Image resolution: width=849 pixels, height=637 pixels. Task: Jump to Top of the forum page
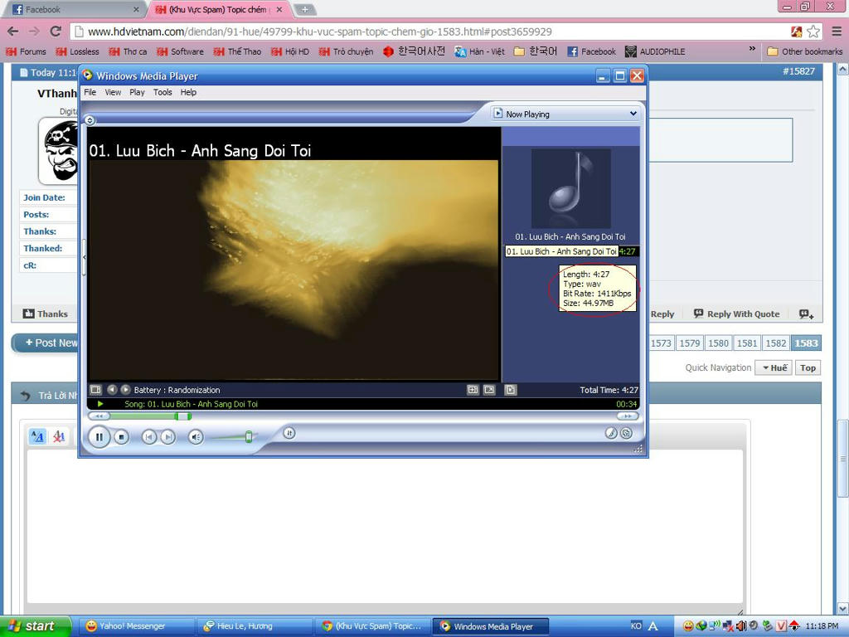coord(808,367)
